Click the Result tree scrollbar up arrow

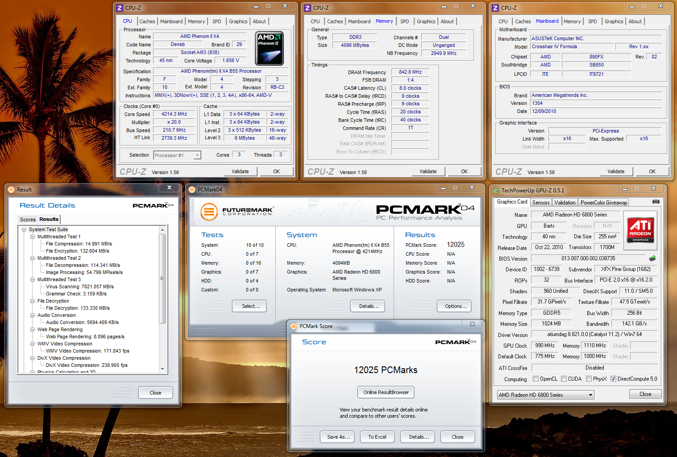[x=162, y=230]
